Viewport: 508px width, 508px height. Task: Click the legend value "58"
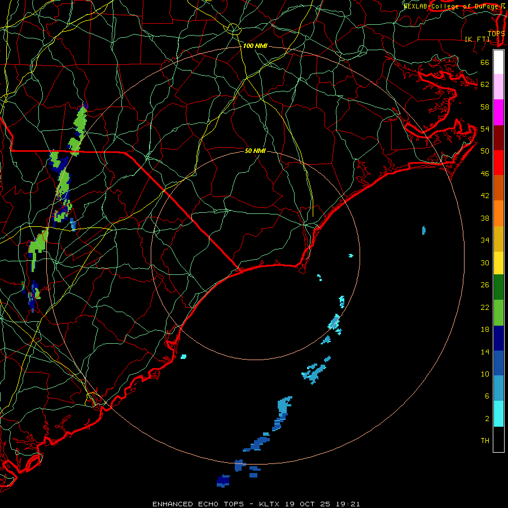click(x=485, y=107)
